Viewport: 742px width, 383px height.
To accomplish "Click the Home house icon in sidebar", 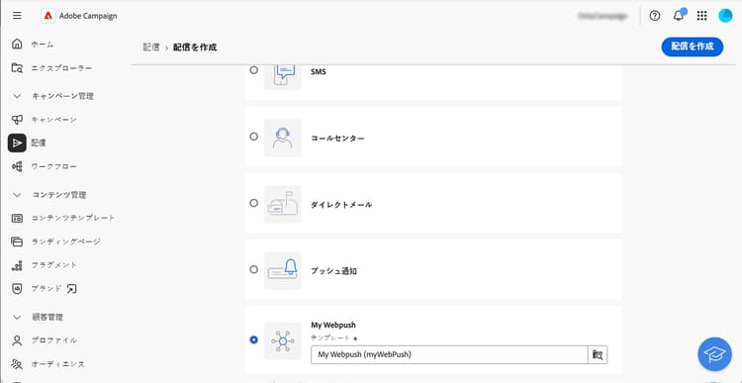I will 17,44.
